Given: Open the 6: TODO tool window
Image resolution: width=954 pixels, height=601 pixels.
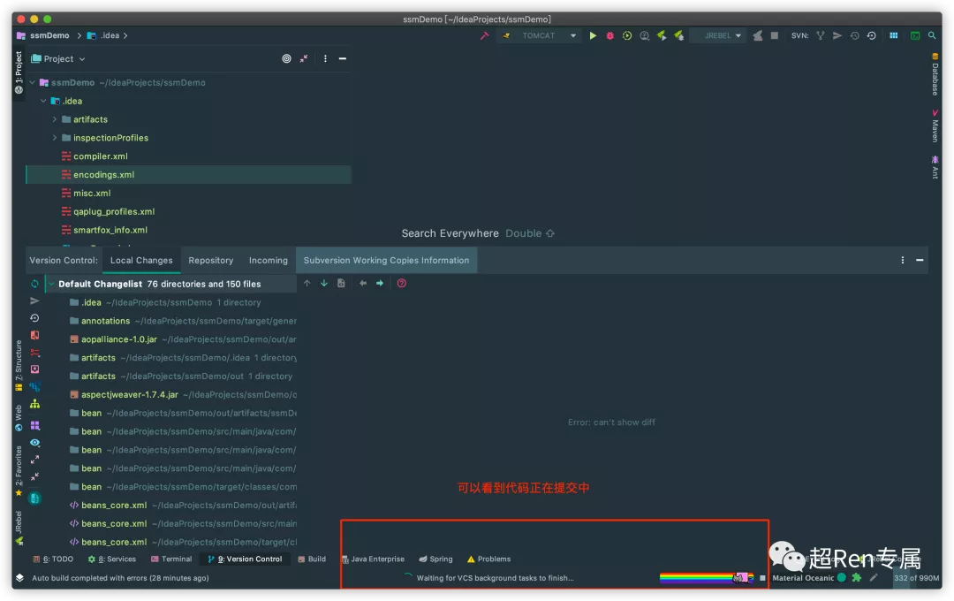Looking at the screenshot, I should [54, 559].
